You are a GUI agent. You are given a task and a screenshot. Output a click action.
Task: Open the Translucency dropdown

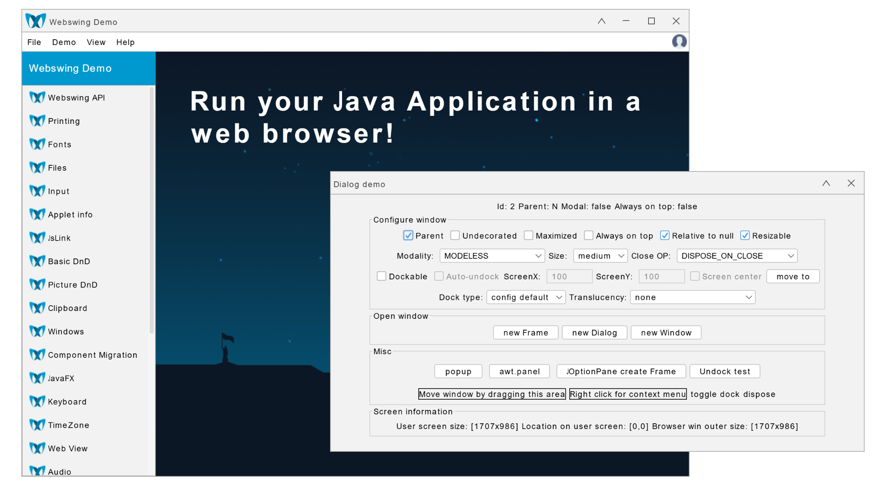pos(693,297)
